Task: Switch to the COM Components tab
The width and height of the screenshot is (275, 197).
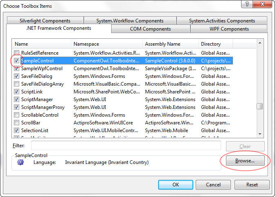Action: 150,29
